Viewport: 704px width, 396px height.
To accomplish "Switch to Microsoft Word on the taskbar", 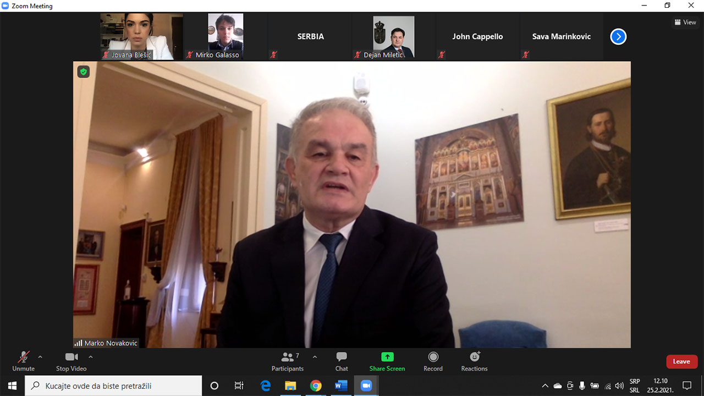I will point(341,386).
